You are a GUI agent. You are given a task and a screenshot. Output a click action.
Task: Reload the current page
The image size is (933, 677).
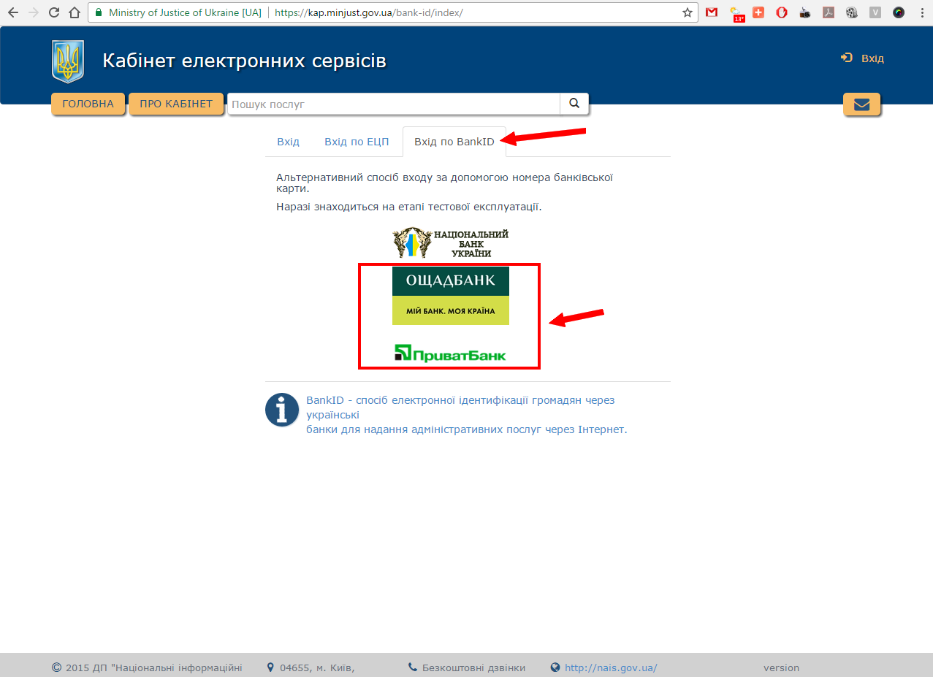[54, 12]
